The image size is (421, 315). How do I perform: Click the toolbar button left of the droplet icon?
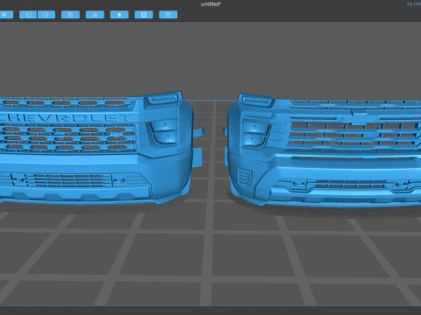click(x=95, y=15)
